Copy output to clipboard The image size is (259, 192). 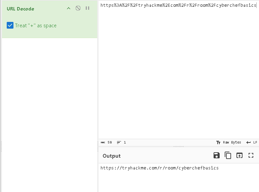coord(228,155)
